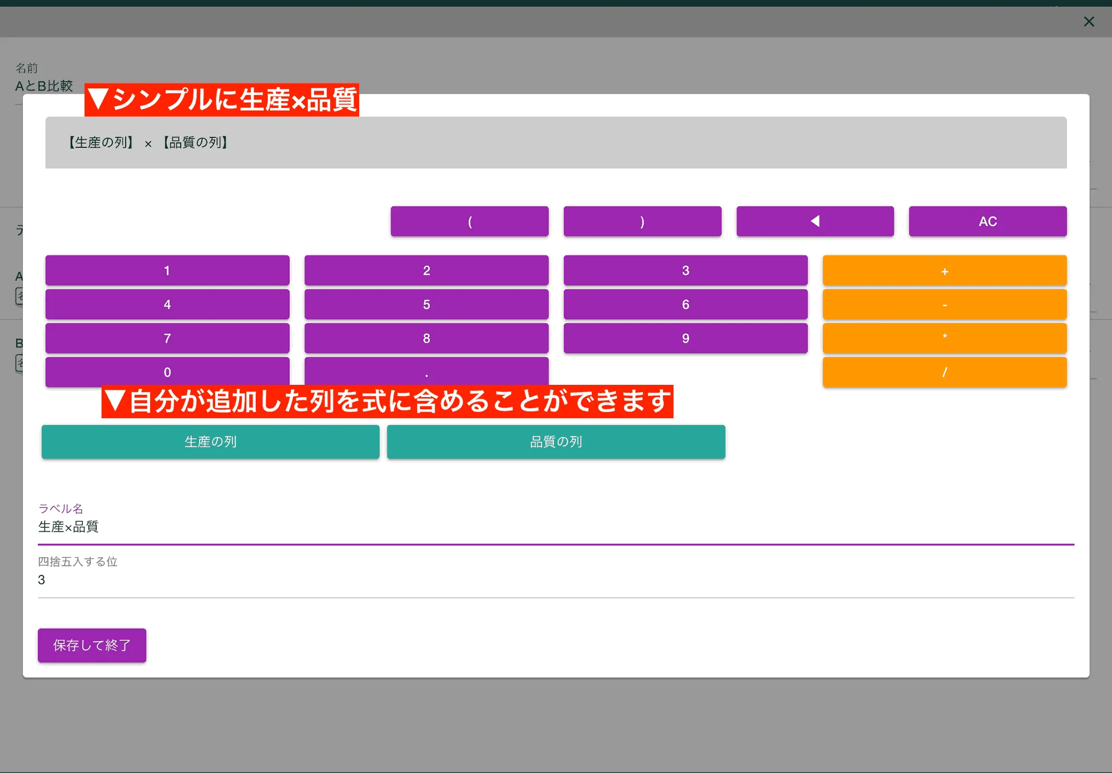Image resolution: width=1112 pixels, height=773 pixels.
Task: Select the 品質の列 column button
Action: coord(556,441)
